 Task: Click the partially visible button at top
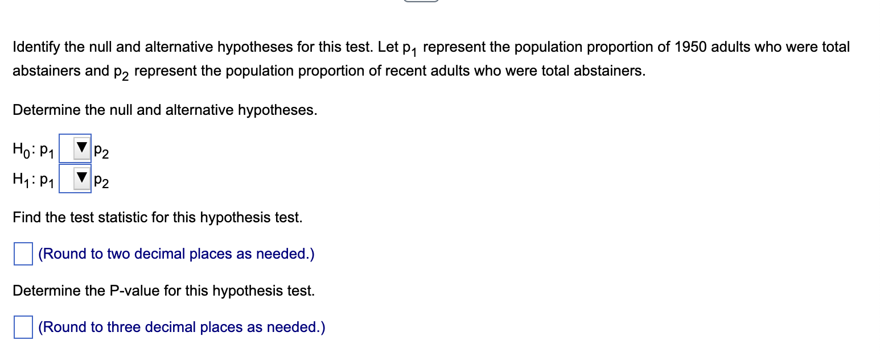point(421,2)
